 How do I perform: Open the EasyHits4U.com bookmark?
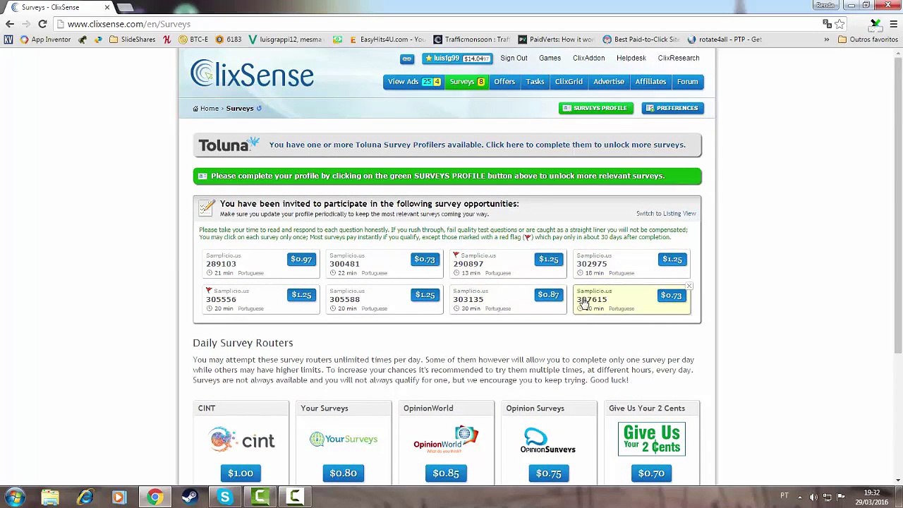tap(387, 40)
